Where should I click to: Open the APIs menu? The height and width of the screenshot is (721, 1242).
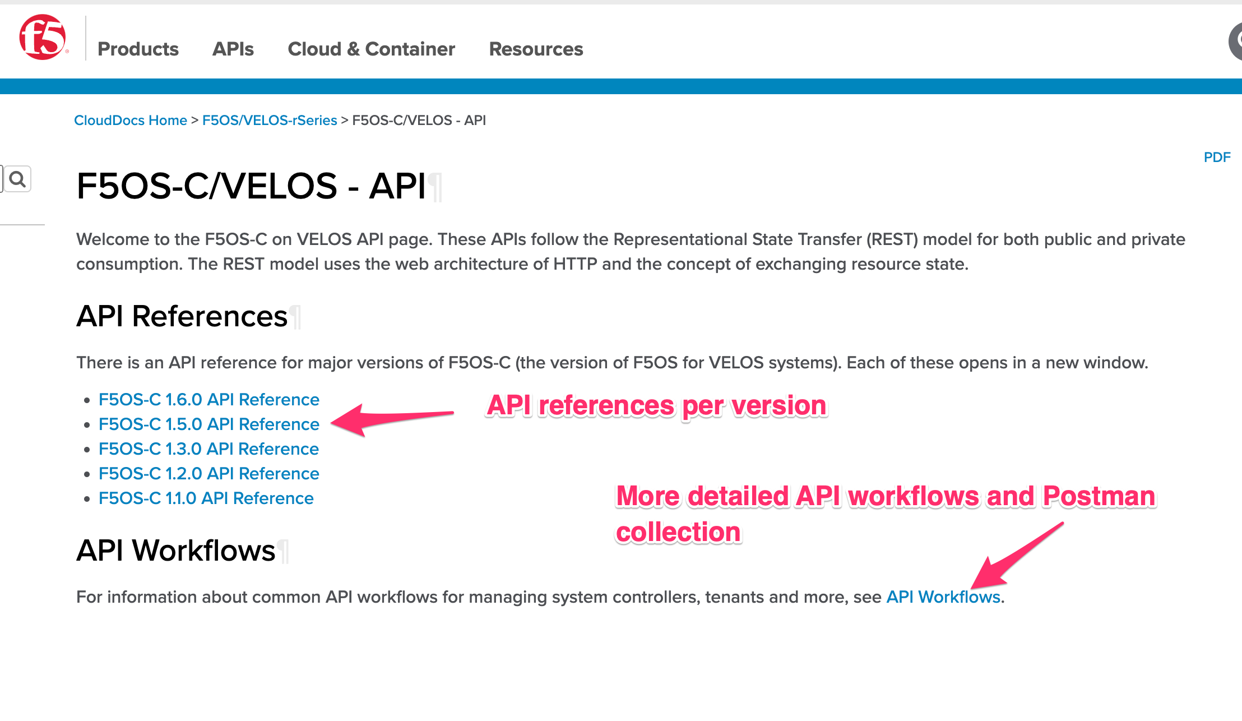(233, 49)
